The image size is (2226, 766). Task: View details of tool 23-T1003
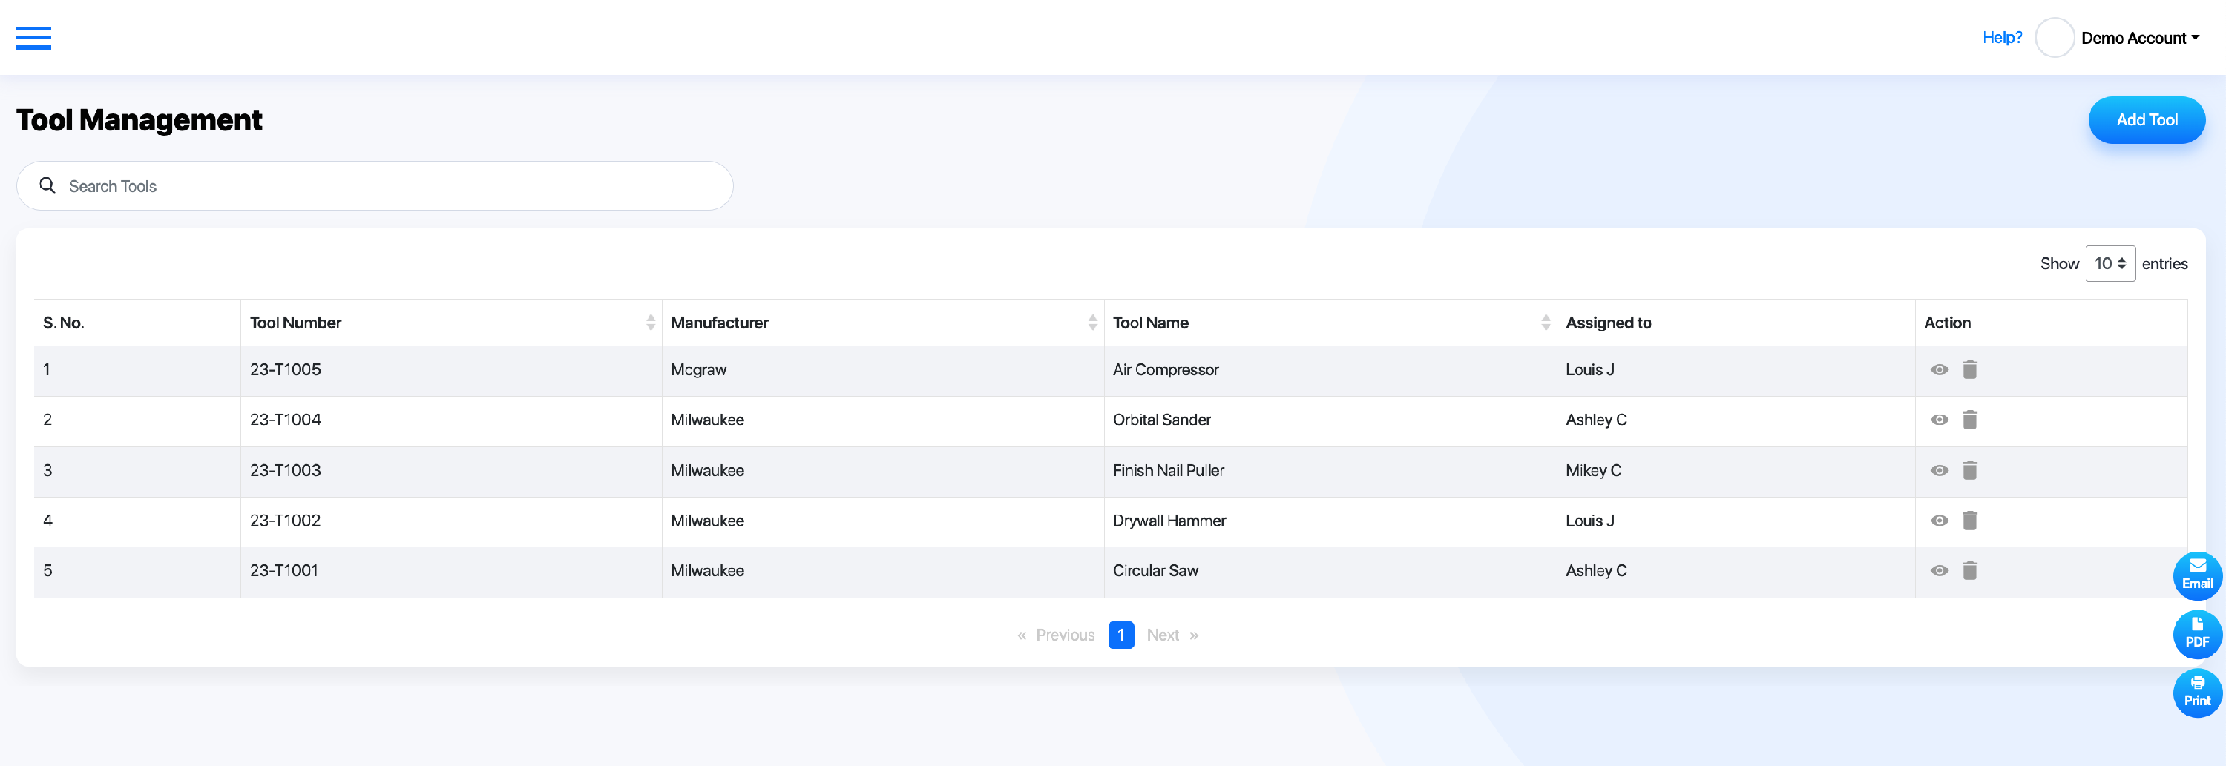1939,471
